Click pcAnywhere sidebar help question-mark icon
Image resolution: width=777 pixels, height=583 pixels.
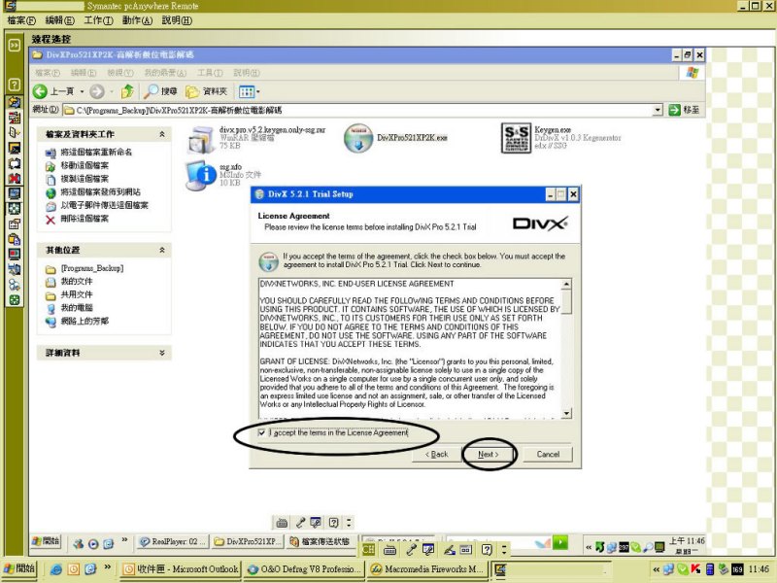point(14,85)
